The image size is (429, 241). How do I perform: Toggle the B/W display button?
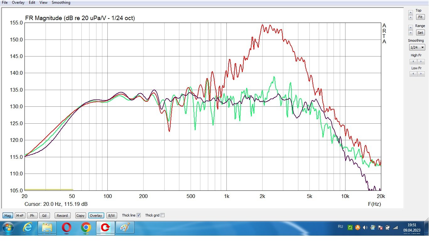pos(111,216)
